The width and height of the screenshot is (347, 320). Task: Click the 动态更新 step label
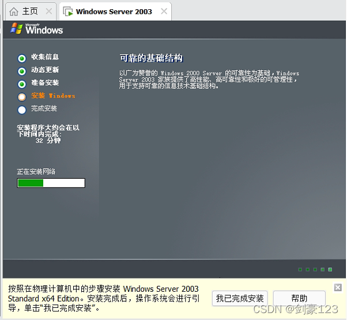(x=45, y=70)
